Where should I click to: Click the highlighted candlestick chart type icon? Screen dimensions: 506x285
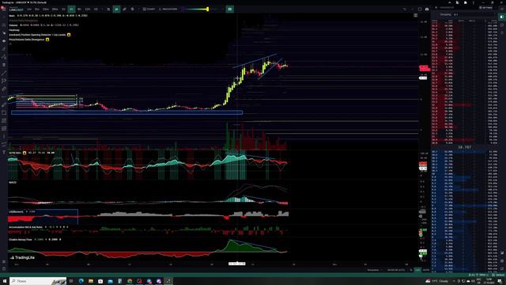(116, 9)
